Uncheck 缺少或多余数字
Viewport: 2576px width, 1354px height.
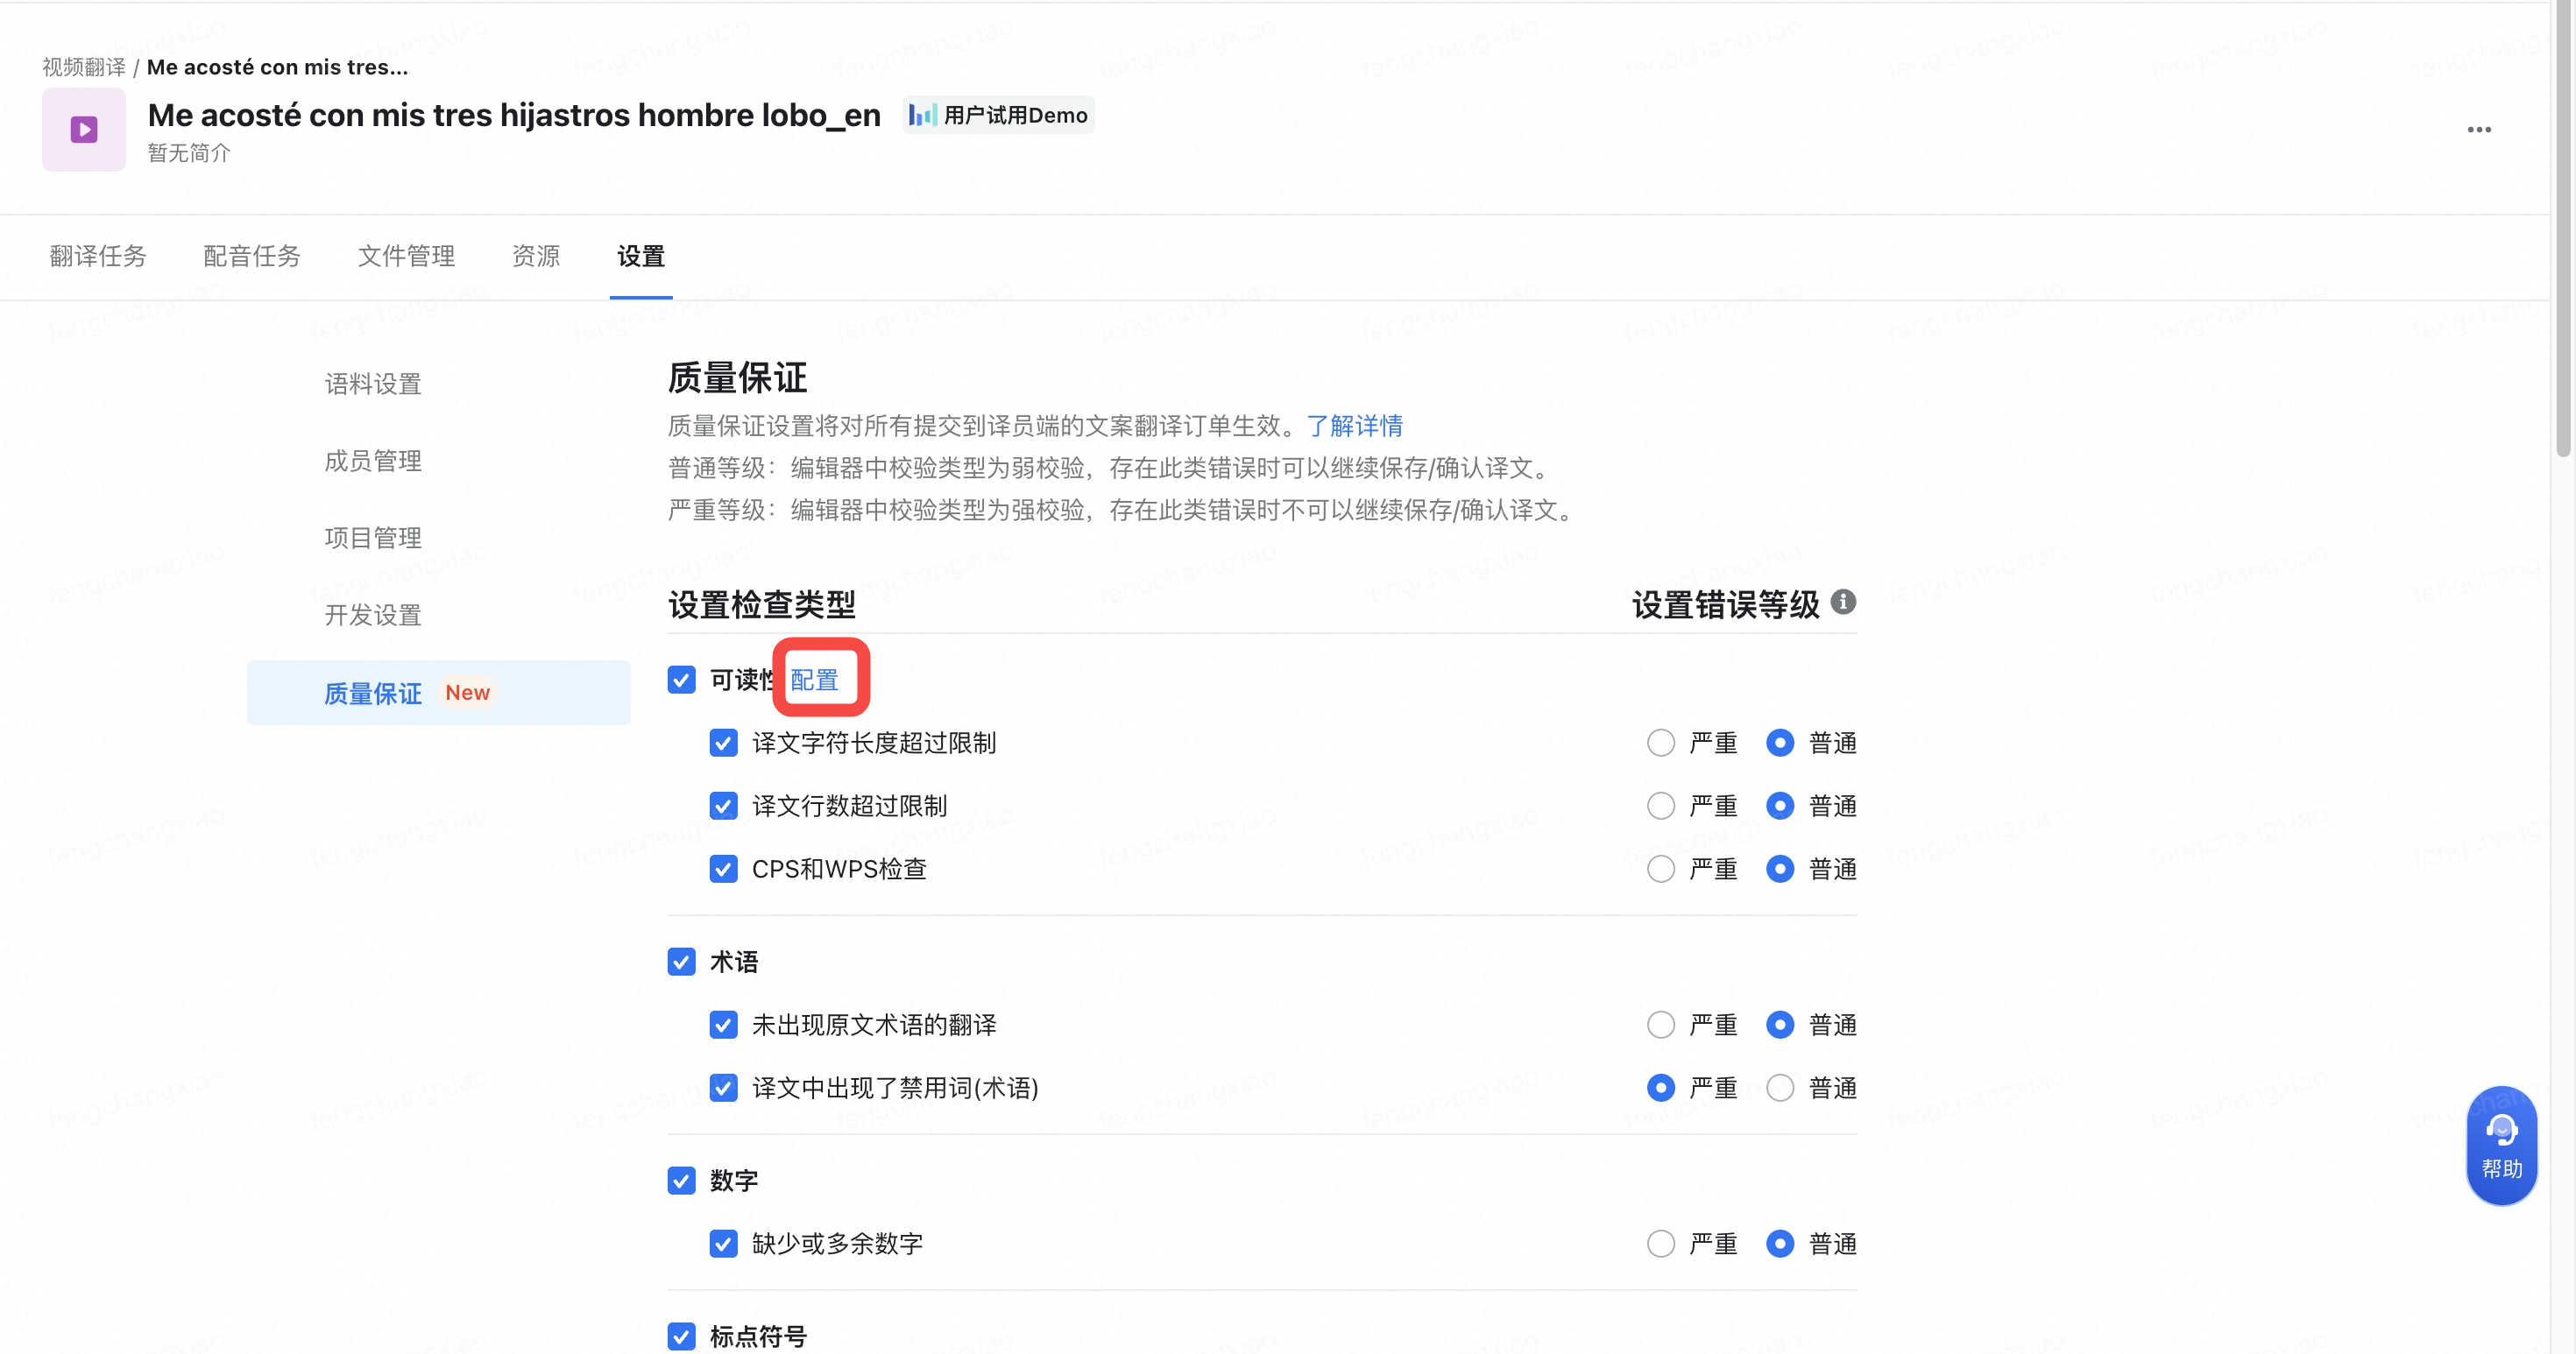(723, 1243)
